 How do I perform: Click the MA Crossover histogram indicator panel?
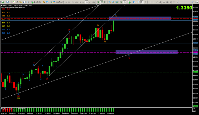tap(96, 110)
